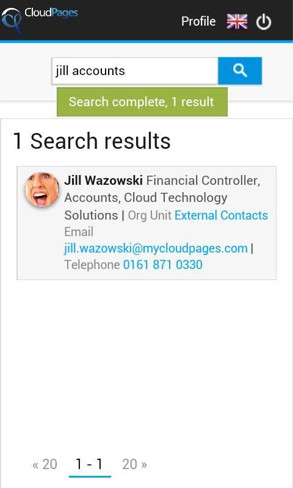
Task: Select the '1 - 1' page indicator
Action: point(90,465)
